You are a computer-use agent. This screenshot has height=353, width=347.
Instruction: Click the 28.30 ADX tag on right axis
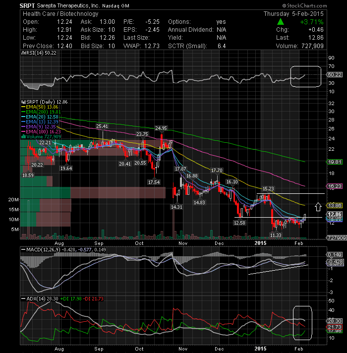coord(335,321)
